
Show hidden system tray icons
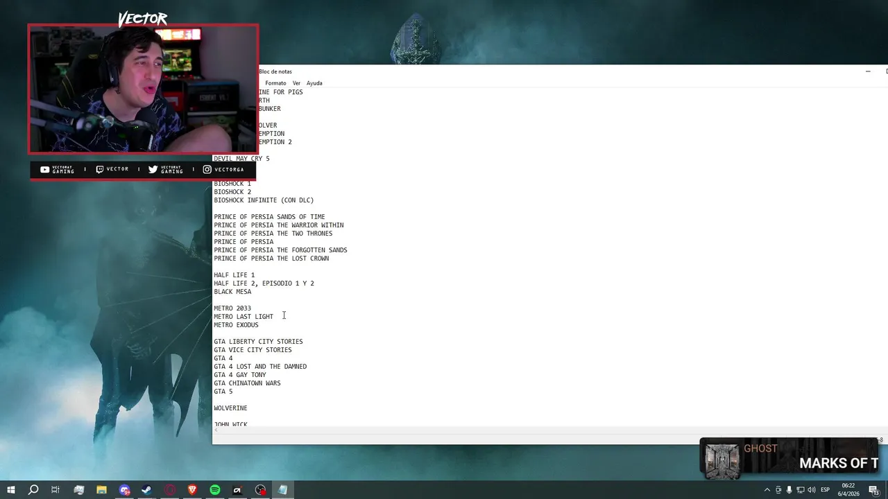click(767, 490)
